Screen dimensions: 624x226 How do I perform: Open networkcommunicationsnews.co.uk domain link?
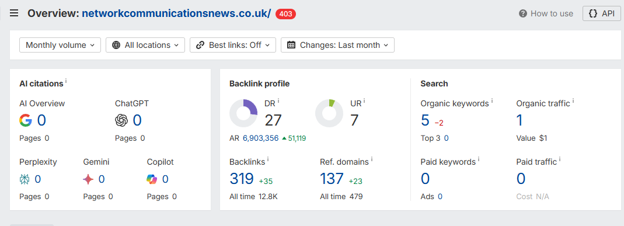[x=176, y=13]
